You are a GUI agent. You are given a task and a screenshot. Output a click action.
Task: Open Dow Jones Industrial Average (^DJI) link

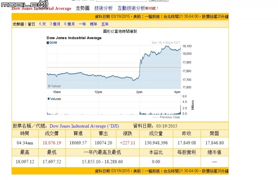(x=84, y=126)
